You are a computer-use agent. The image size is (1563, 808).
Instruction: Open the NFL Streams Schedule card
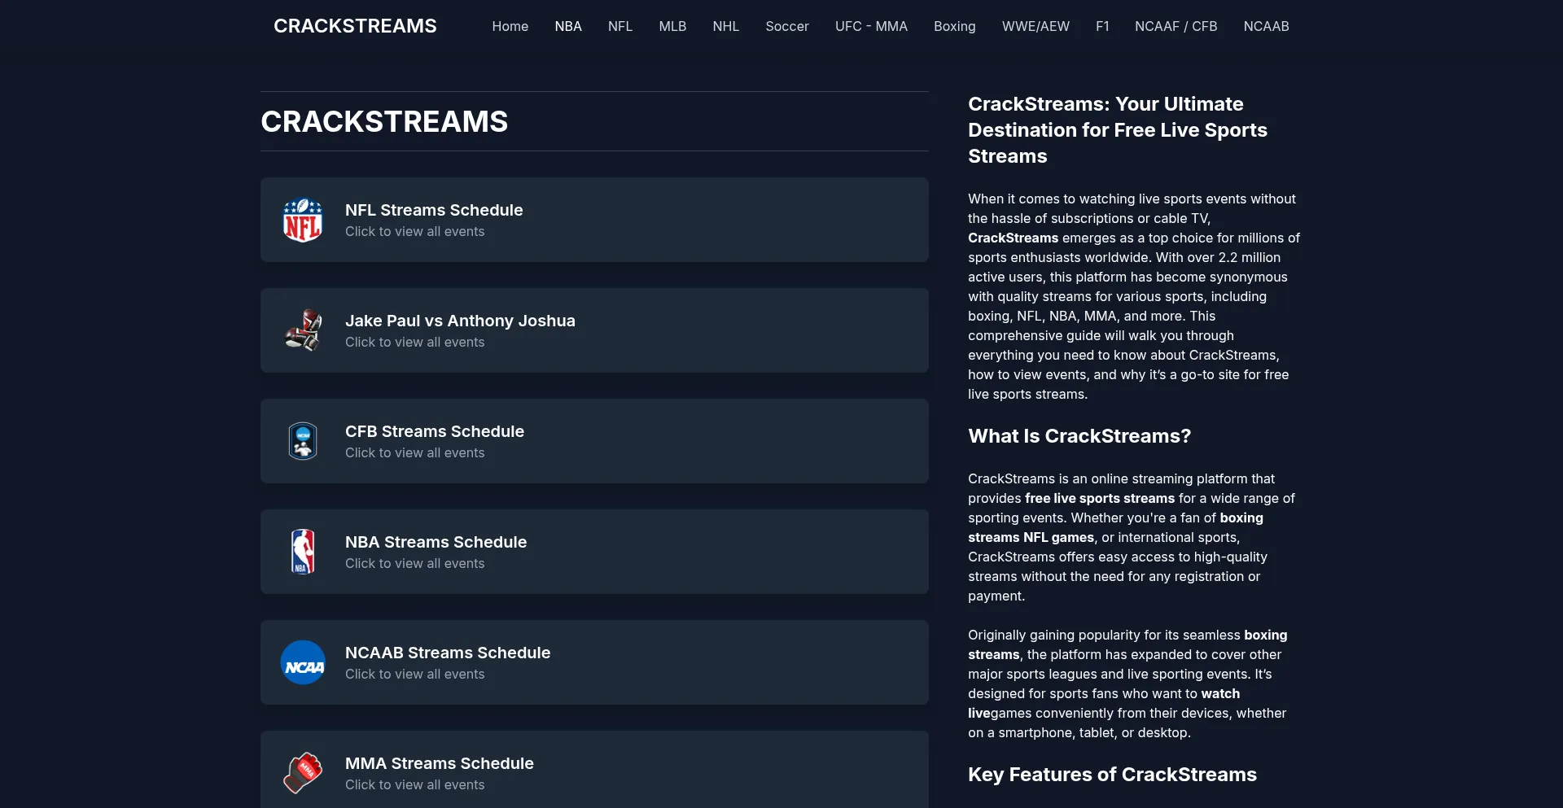434,209
